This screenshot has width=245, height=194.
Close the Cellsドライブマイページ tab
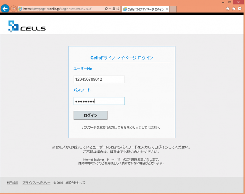pos(167,9)
